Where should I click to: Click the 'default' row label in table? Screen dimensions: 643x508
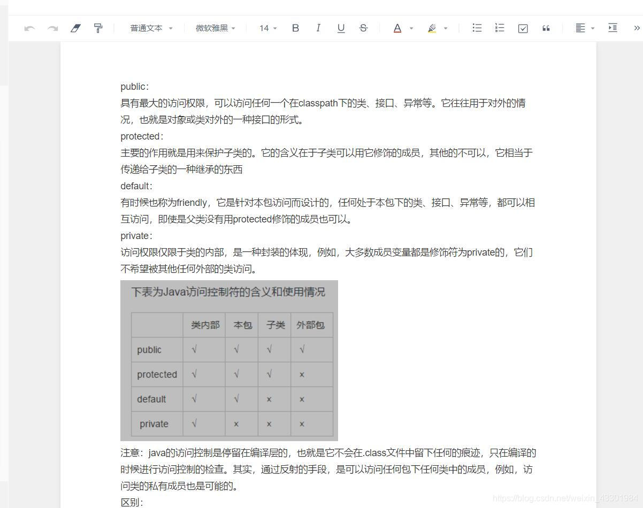151,399
